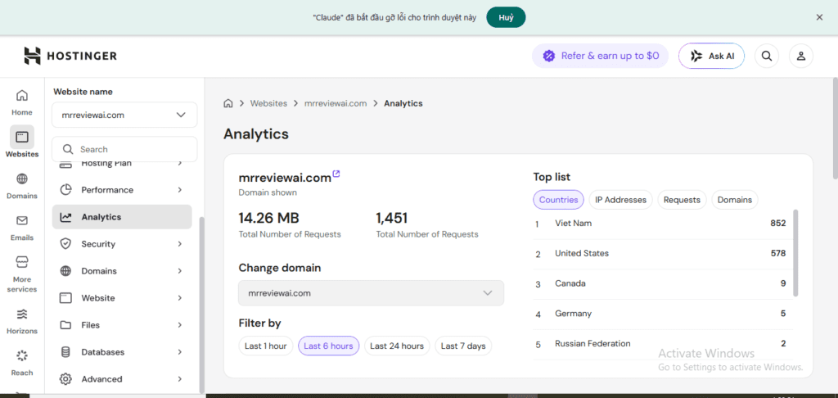Click the Top list scrollbar
838x398 pixels.
(x=795, y=252)
